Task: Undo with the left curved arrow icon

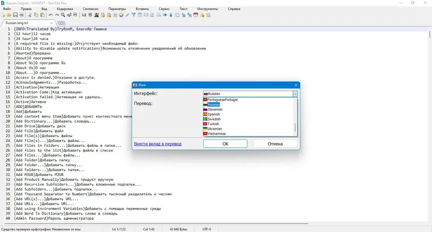Action: 51,15
